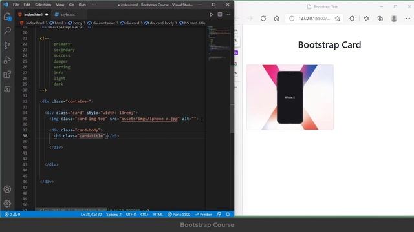The image size is (414, 232).
Task: Open the Extensions view
Action: click(x=7, y=75)
